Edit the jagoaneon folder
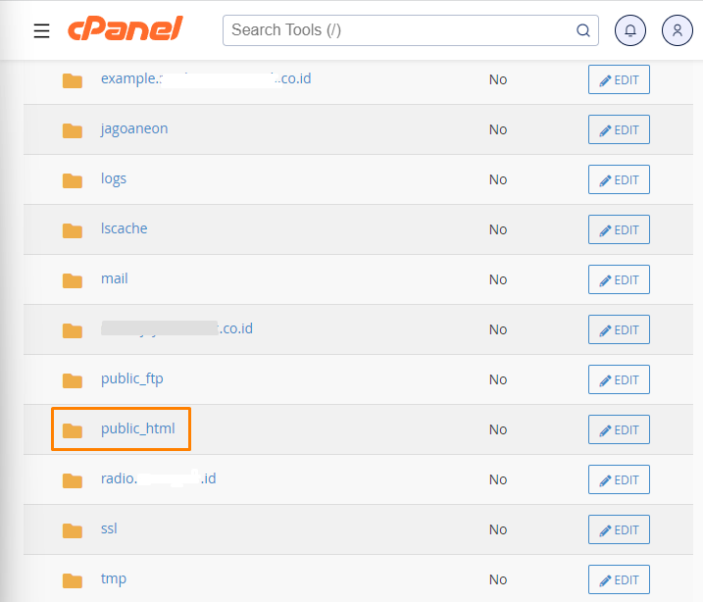This screenshot has height=602, width=703. (x=619, y=129)
